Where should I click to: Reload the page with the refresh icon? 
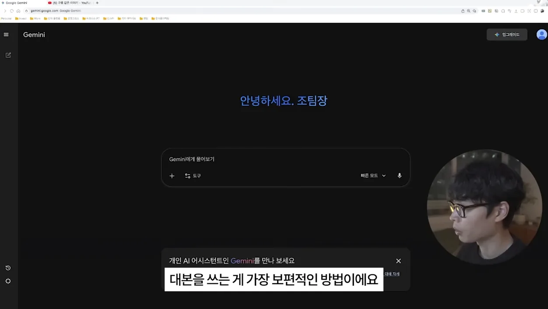12,11
